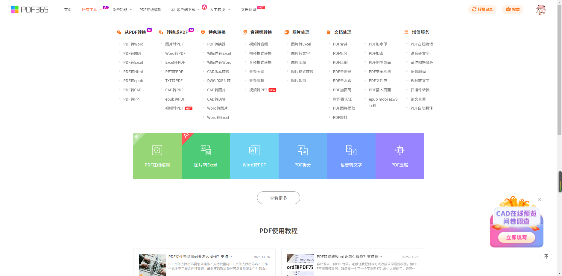Open the PDF文件去除密码 article thumbnail
The height and width of the screenshot is (276, 562).
[x=152, y=265]
